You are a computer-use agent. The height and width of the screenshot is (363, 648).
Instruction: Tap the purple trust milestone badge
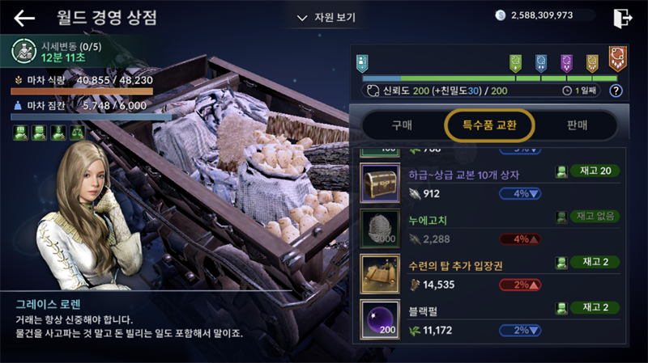pos(566,63)
